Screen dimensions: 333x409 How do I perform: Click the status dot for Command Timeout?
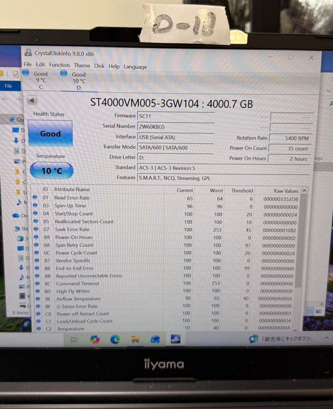click(38, 283)
